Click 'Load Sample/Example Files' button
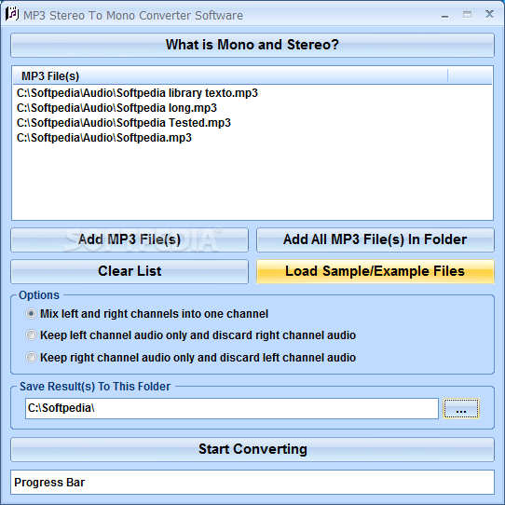This screenshot has height=505, width=505. pos(375,271)
